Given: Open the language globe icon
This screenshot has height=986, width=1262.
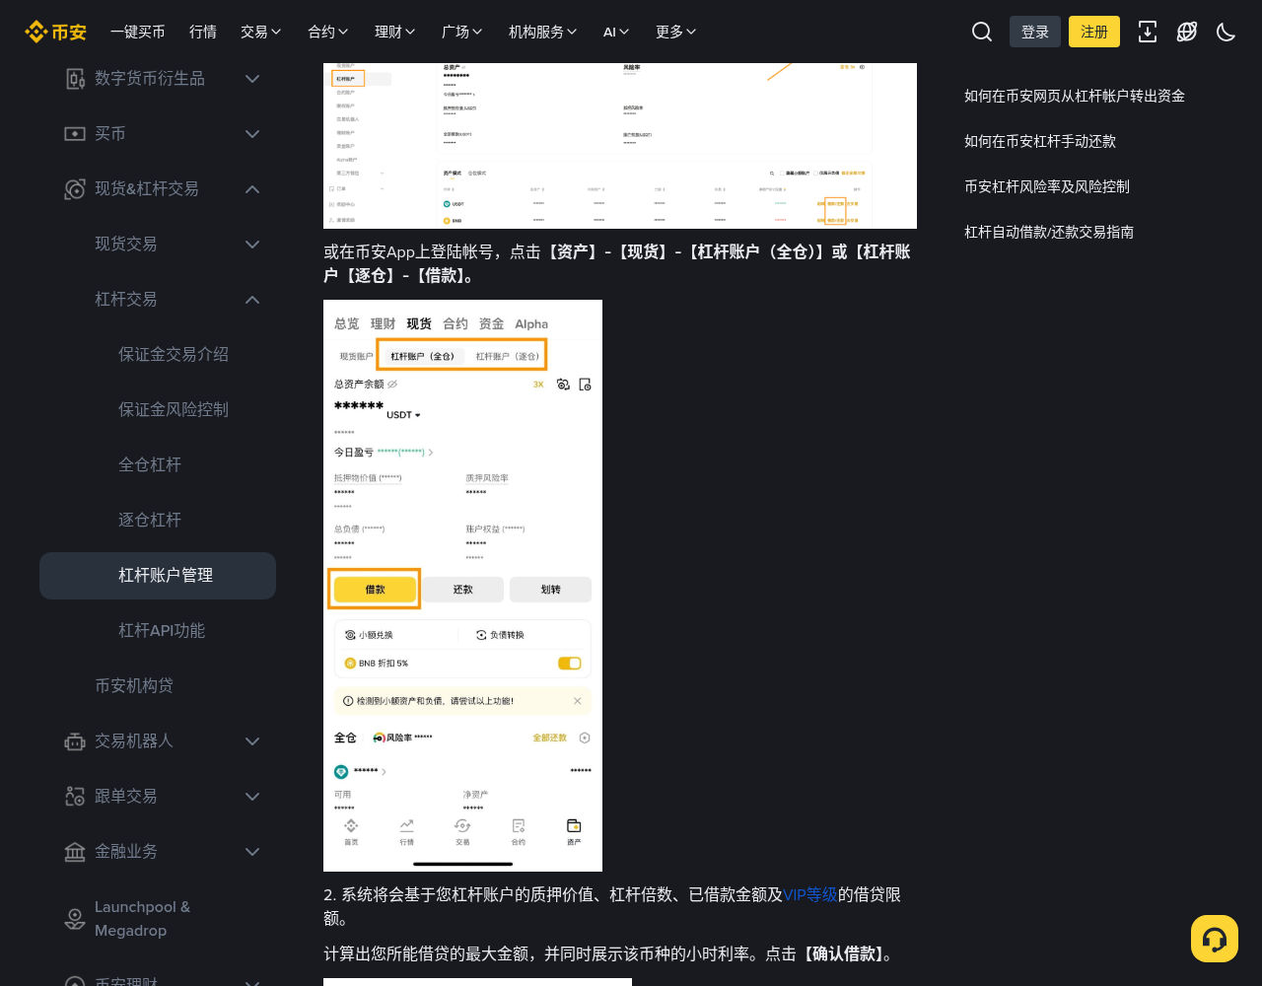Looking at the screenshot, I should pyautogui.click(x=1187, y=32).
